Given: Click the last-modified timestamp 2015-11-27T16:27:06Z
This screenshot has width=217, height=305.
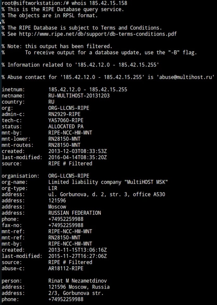Looking at the screenshot, I should click(77, 256).
